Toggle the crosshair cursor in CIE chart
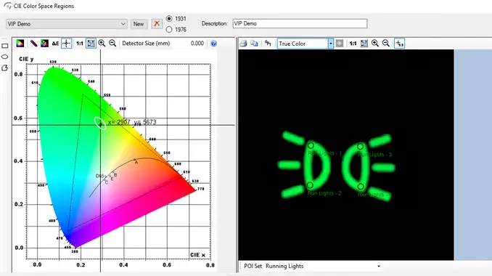The height and width of the screenshot is (276, 492). (x=67, y=44)
